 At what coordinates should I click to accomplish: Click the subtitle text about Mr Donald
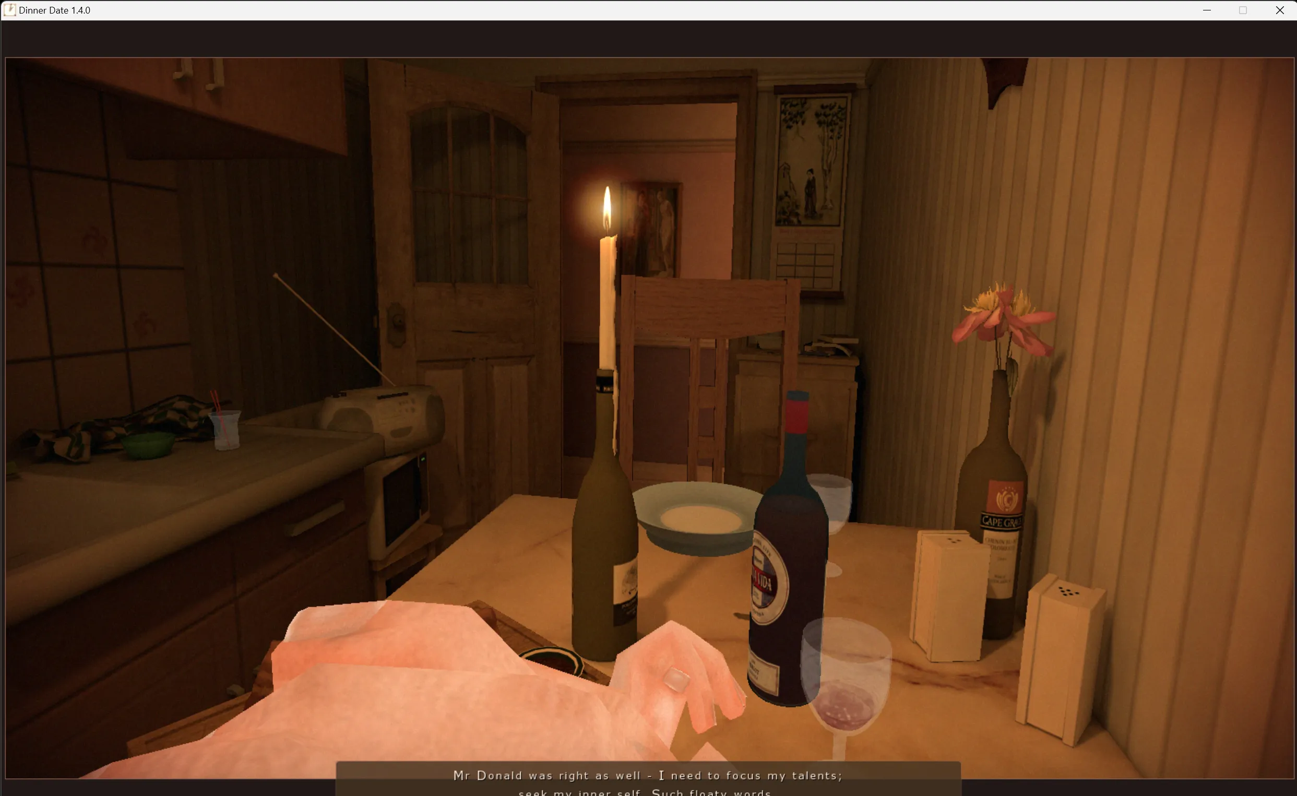[647, 776]
